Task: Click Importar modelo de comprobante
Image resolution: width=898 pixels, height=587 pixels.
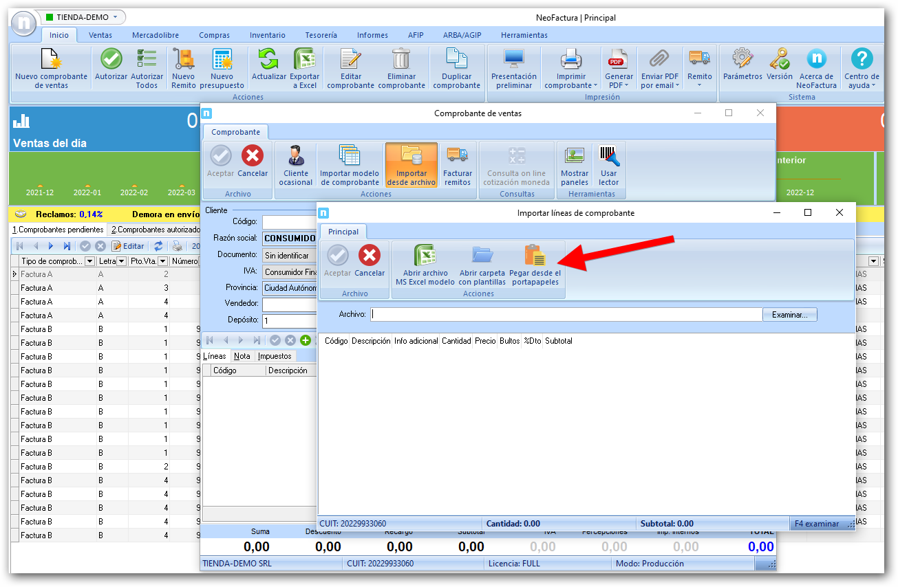Action: click(x=350, y=157)
